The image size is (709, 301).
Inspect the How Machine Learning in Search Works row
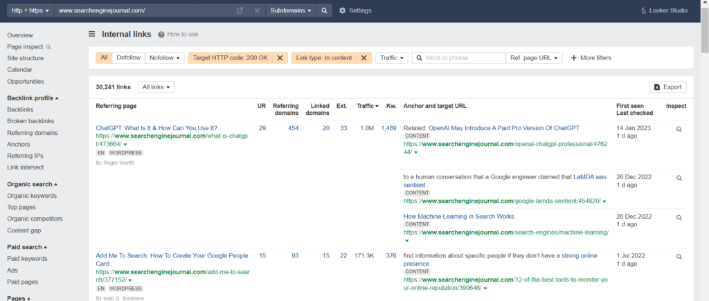[x=679, y=217]
